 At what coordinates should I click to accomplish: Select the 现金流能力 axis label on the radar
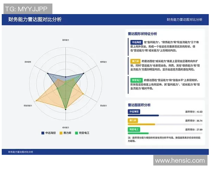tap(28, 106)
